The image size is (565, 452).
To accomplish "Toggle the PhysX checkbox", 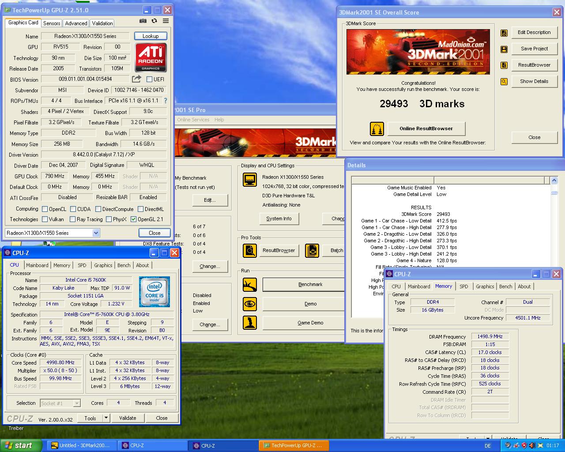I will (108, 219).
